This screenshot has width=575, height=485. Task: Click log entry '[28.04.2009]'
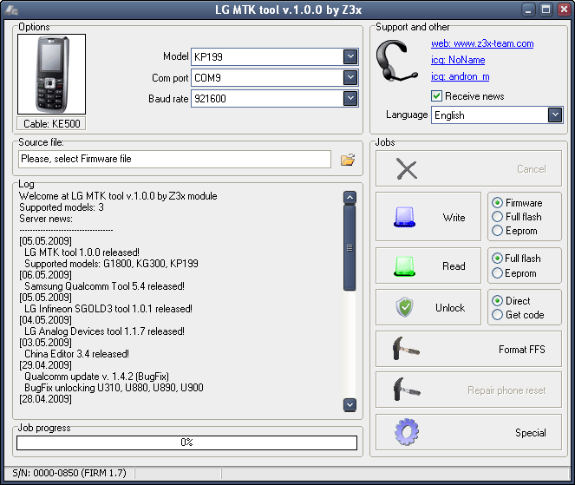pos(45,399)
